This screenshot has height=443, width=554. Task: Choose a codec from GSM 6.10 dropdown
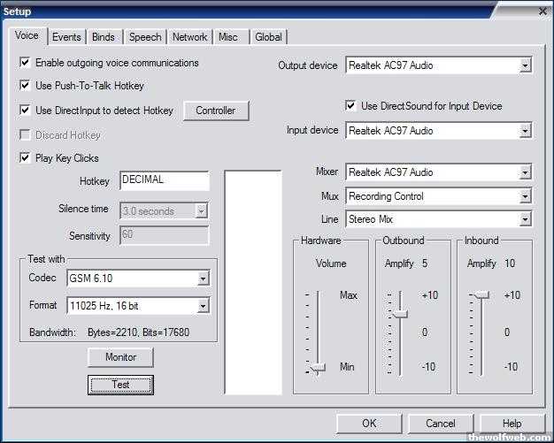tap(203, 279)
